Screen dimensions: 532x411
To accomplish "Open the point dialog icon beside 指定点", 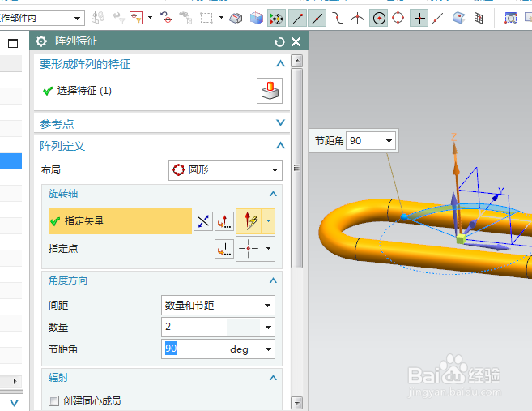I will click(x=224, y=249).
